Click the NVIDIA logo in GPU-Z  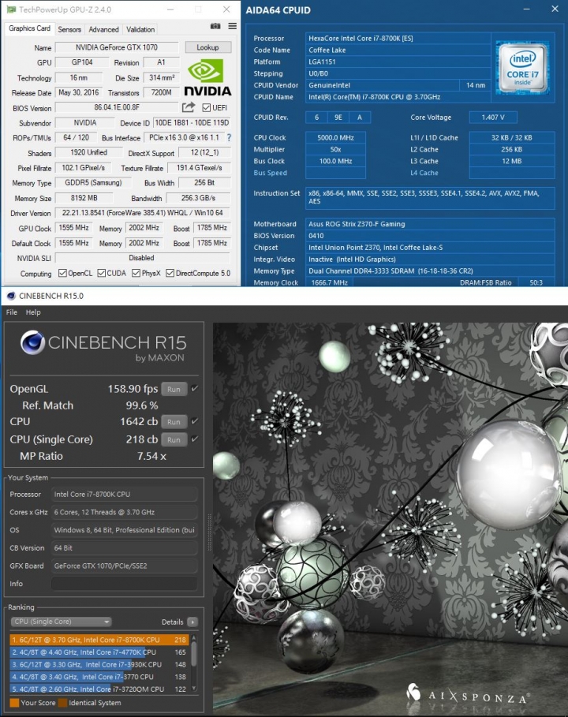(x=207, y=78)
